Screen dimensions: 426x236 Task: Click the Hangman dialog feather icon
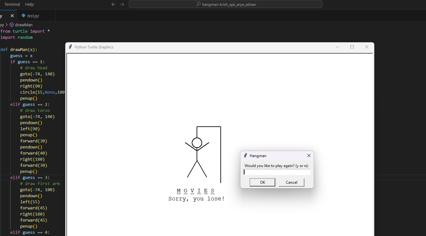click(x=245, y=156)
